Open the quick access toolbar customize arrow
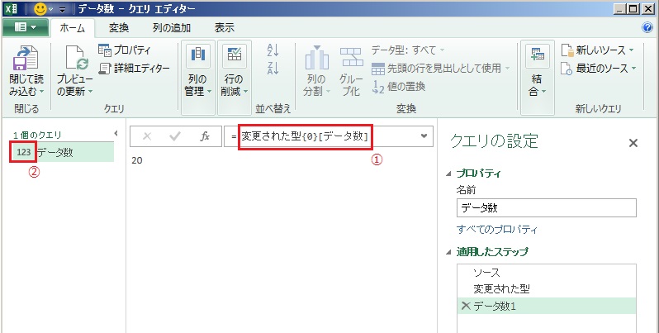The image size is (659, 333). coord(63,9)
